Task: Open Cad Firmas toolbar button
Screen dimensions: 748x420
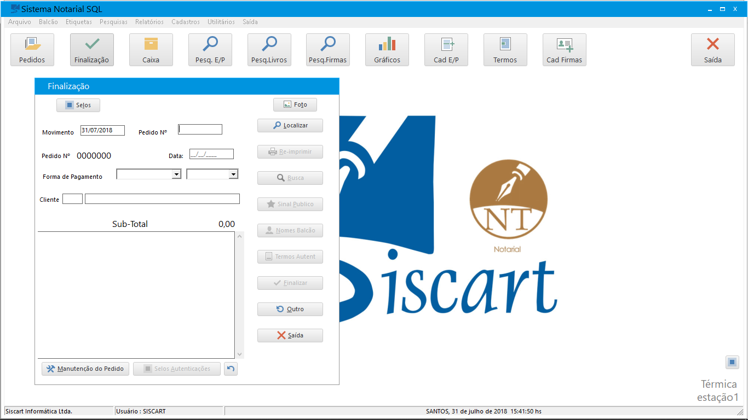Action: coord(564,50)
